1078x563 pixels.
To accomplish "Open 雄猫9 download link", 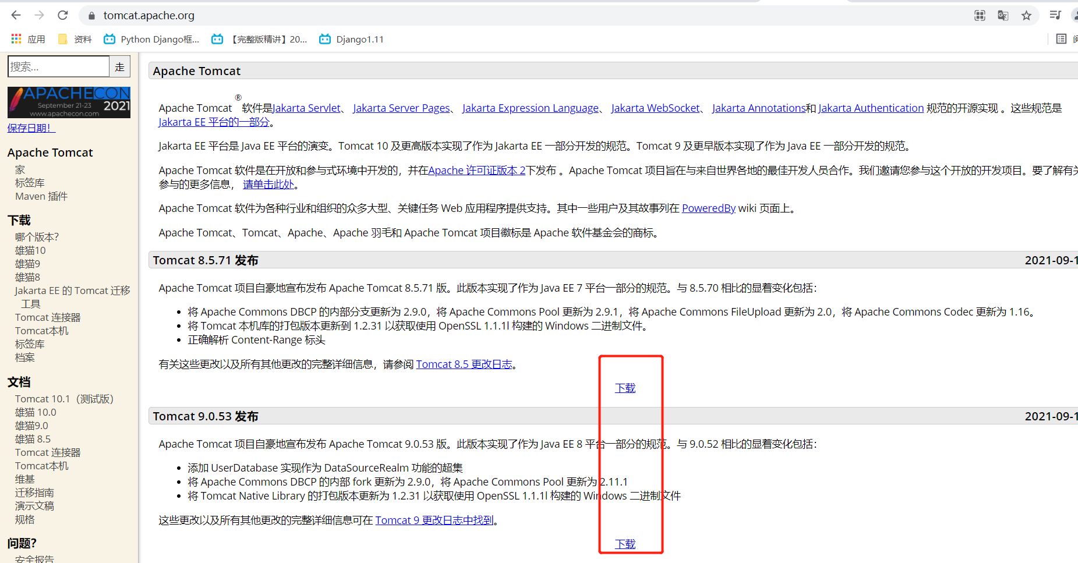I will (27, 264).
